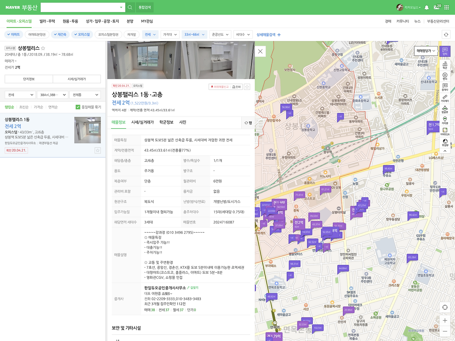Zoom in the map with plus button
The width and height of the screenshot is (455, 341).
[x=445, y=320]
